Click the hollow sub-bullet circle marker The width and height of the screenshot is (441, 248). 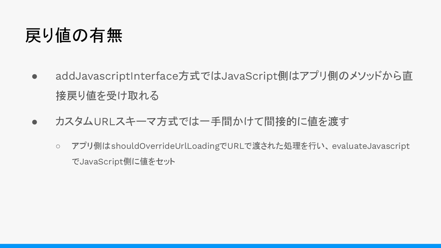pos(58,146)
